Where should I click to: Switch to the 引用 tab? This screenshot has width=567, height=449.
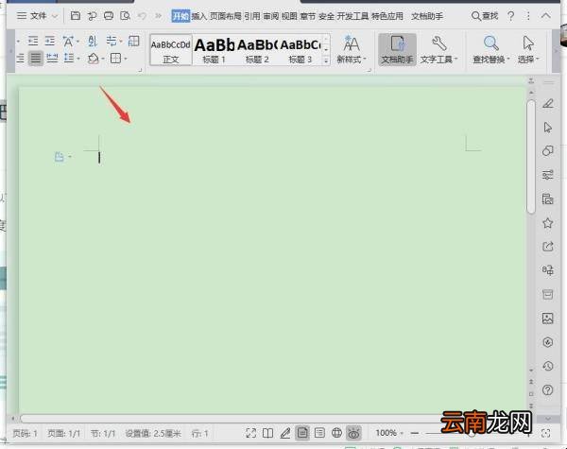pyautogui.click(x=252, y=16)
